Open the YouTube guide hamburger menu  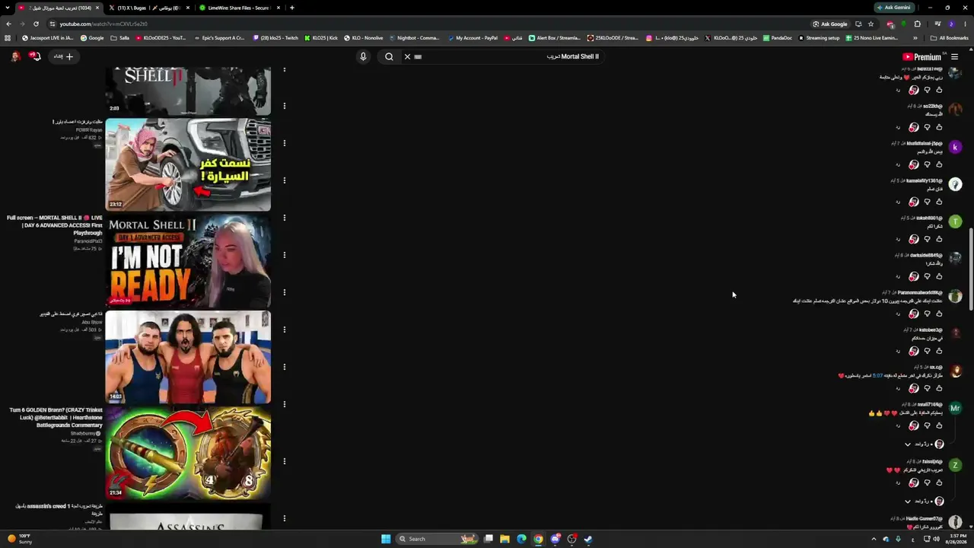point(954,56)
